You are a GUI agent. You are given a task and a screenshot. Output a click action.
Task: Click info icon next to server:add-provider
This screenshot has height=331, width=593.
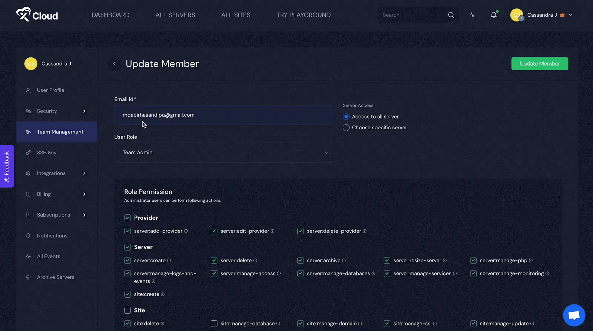pos(186,231)
